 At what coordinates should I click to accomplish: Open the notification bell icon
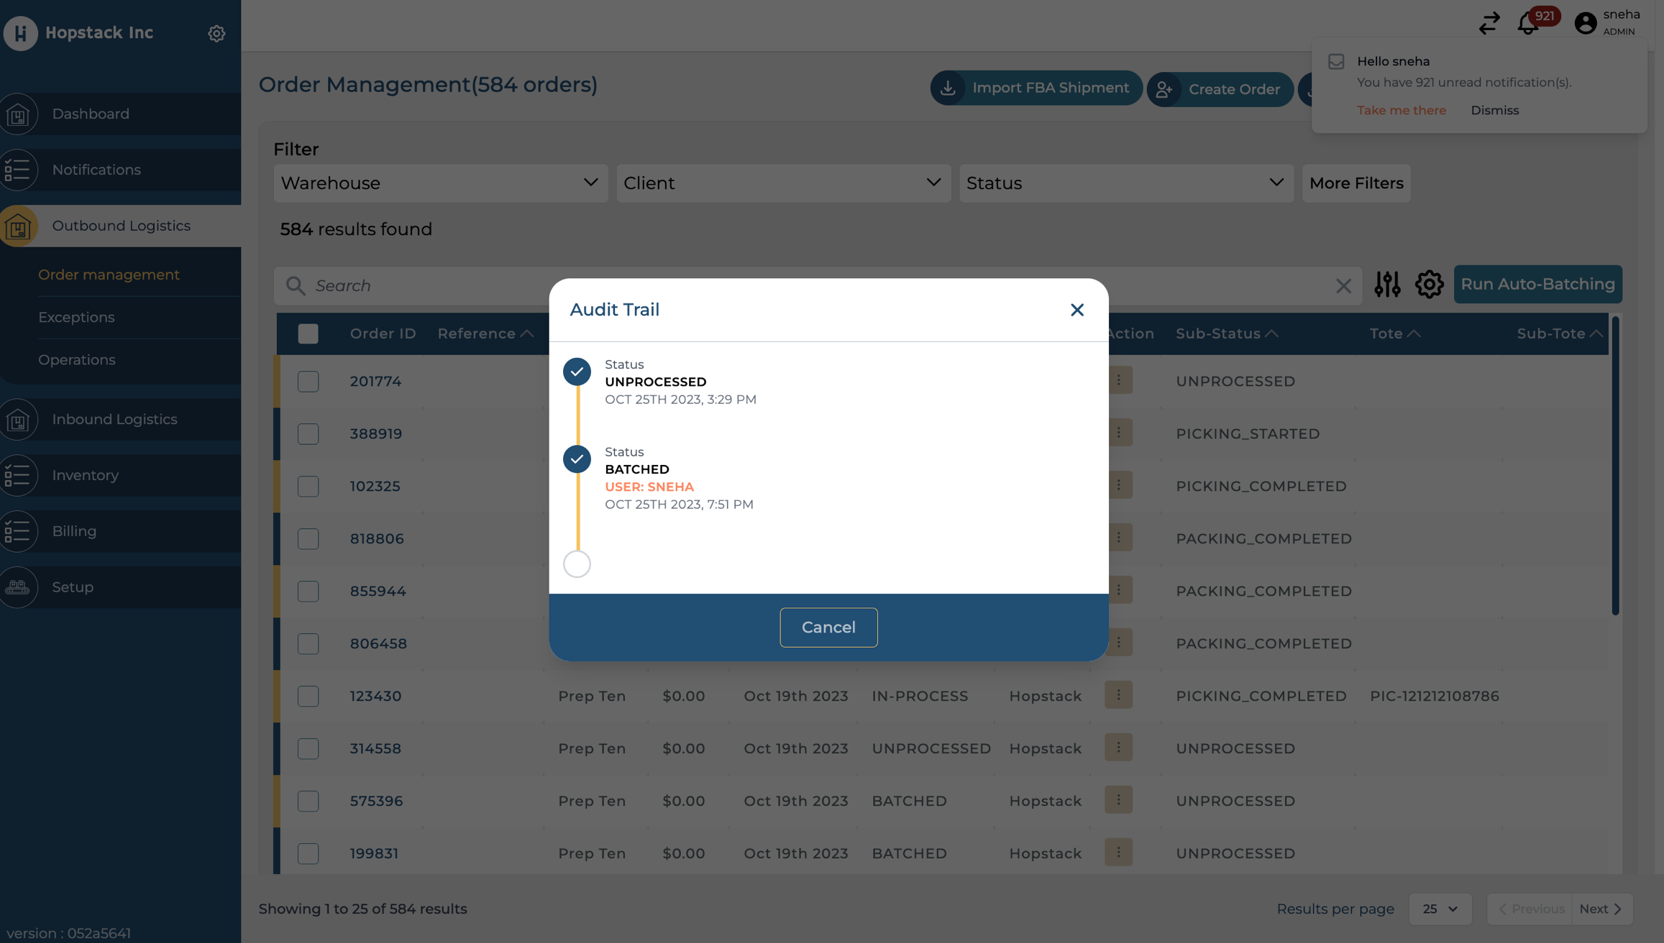(x=1527, y=24)
